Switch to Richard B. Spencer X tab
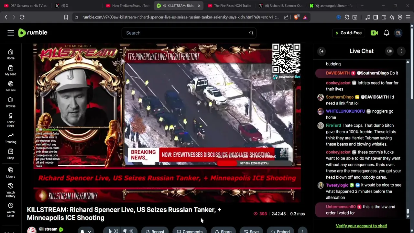This screenshot has width=414, height=233. pos(280,6)
